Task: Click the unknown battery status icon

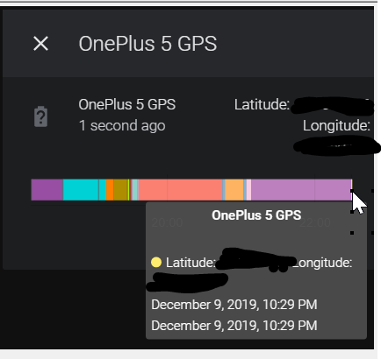Action: click(40, 116)
